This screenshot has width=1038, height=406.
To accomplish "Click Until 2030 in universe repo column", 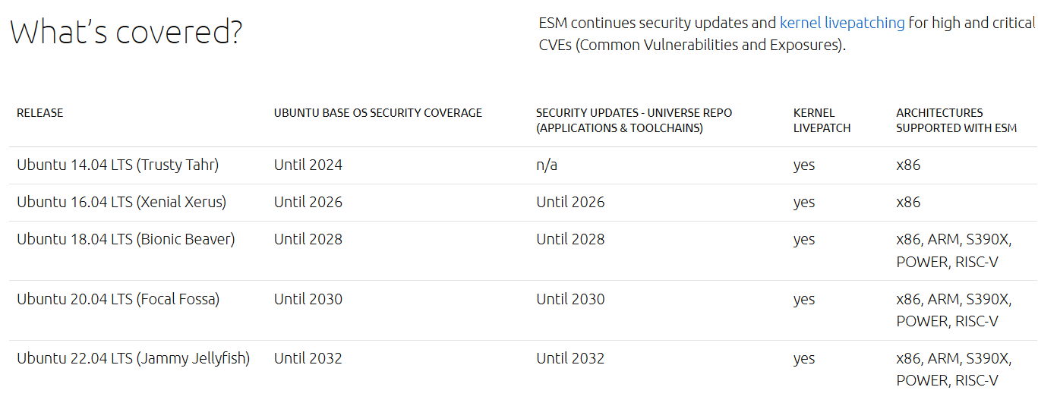I will coord(570,300).
